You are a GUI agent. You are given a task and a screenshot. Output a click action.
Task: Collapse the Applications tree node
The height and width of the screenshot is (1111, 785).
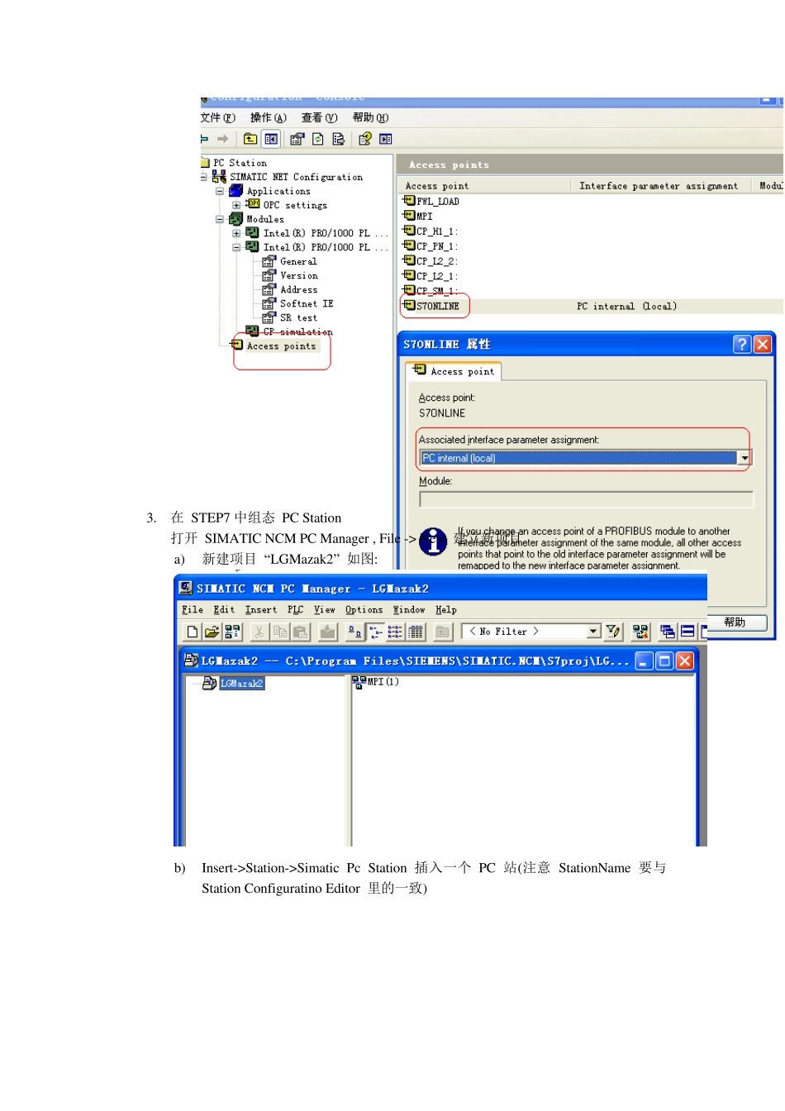(x=220, y=191)
